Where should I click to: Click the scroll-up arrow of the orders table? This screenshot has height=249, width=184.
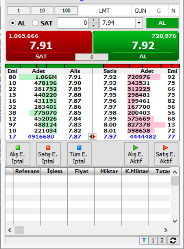[x=175, y=172]
